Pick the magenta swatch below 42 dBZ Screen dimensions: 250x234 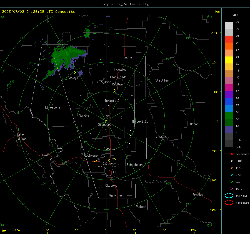click(229, 88)
